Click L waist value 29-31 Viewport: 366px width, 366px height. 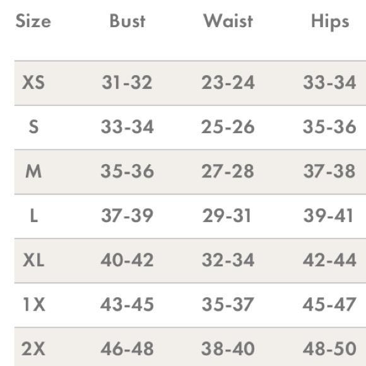227,215
